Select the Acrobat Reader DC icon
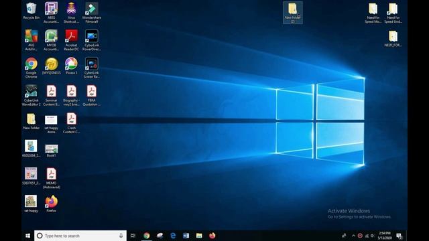The width and height of the screenshot is (429, 241). (x=71, y=40)
